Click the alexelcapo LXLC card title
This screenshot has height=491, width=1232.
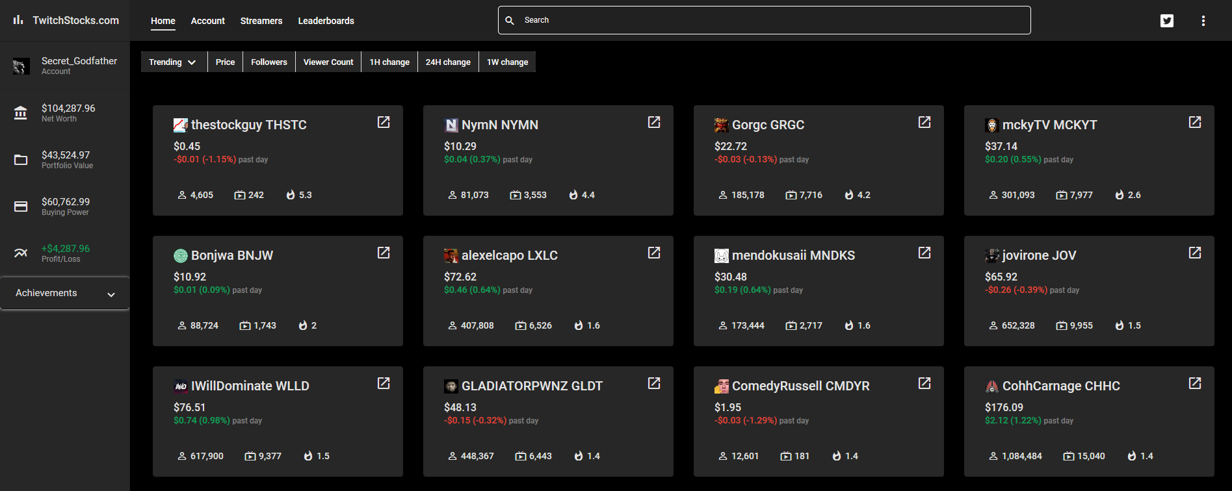(x=510, y=255)
